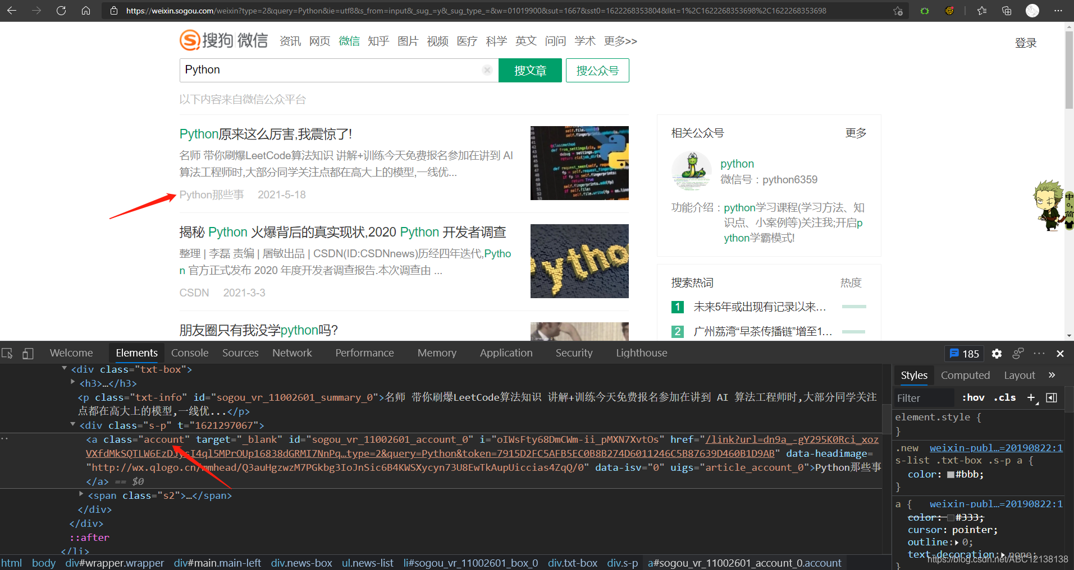Image resolution: width=1074 pixels, height=570 pixels.
Task: Clear the Python search box
Action: click(x=487, y=70)
